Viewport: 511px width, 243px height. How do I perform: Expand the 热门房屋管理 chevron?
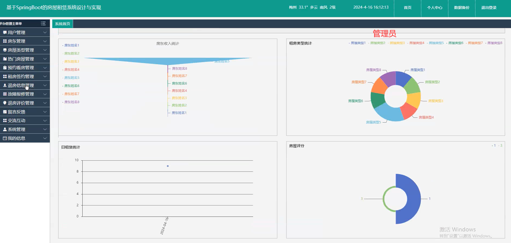click(45, 59)
